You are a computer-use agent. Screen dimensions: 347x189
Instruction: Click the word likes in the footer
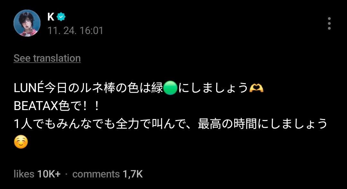click(24, 174)
